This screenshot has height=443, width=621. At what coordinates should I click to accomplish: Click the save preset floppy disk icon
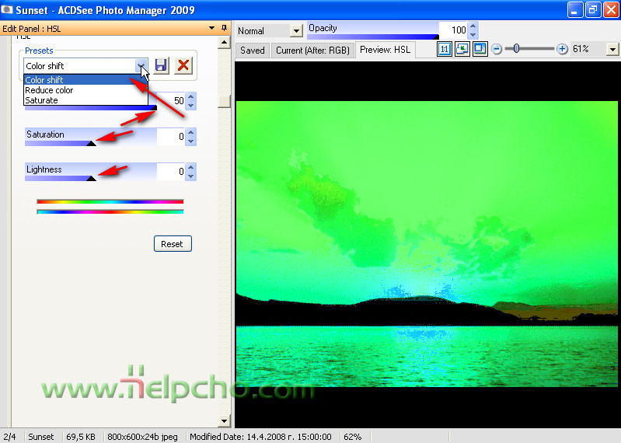pyautogui.click(x=161, y=65)
